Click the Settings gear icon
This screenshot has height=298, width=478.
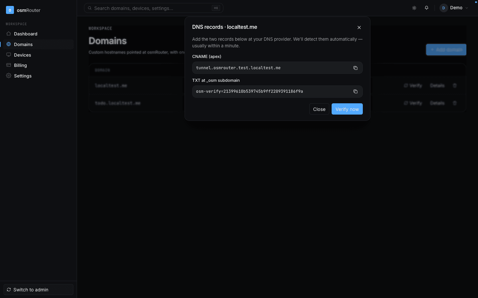tap(9, 76)
